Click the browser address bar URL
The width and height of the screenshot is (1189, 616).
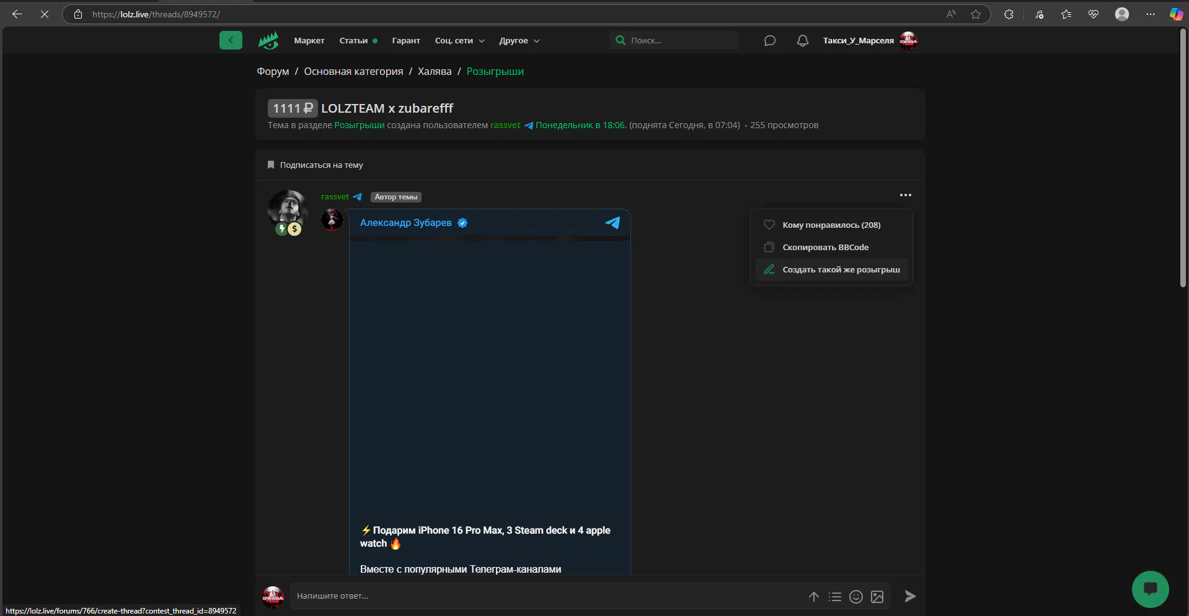(156, 14)
